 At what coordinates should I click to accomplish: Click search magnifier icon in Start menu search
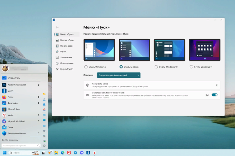tap(38, 145)
